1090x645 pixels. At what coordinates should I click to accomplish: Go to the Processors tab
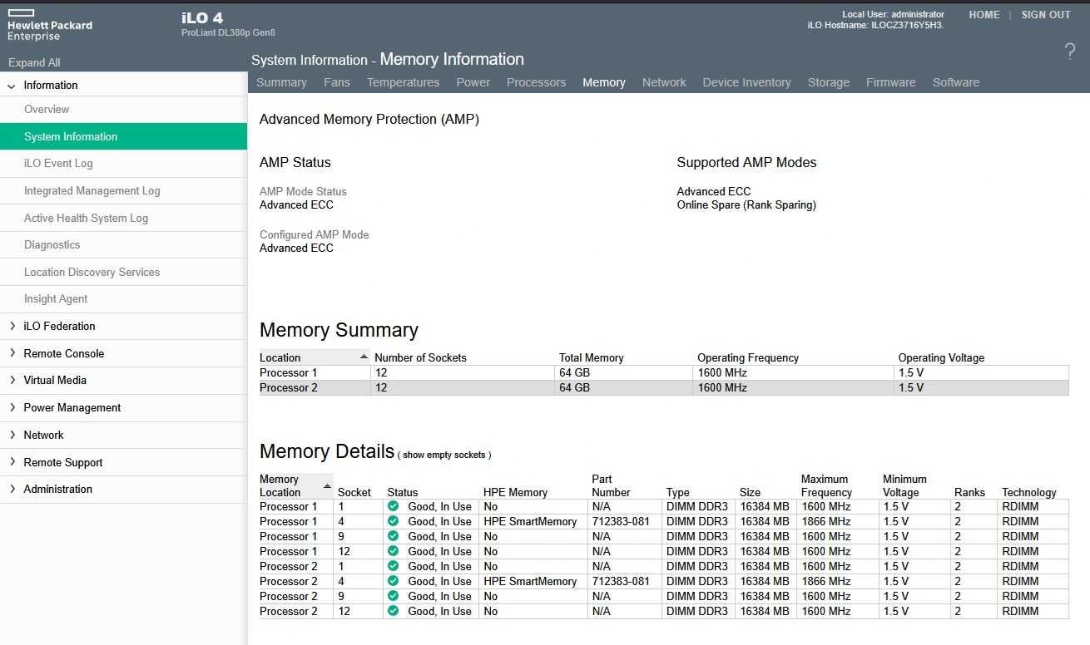pos(537,82)
